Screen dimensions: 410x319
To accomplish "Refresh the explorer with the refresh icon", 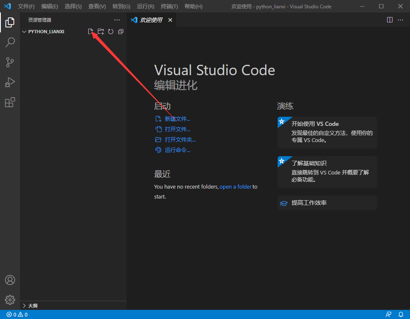I will [111, 32].
